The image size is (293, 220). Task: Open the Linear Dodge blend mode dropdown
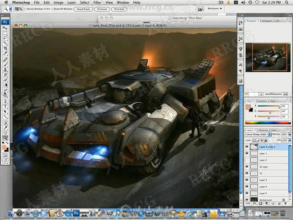click(x=258, y=134)
